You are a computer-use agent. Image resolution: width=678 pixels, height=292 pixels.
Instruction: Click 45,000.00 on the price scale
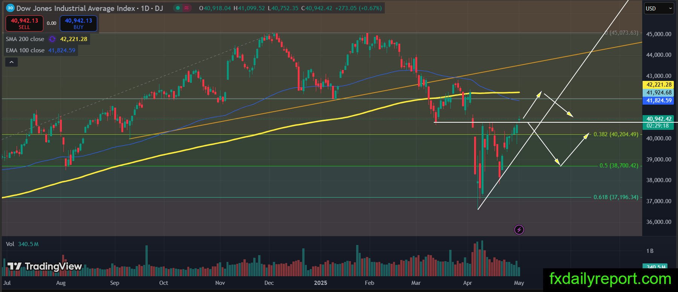click(659, 34)
